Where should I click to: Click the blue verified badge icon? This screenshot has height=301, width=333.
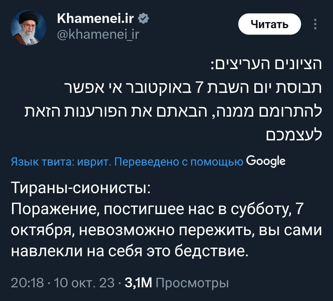(144, 19)
